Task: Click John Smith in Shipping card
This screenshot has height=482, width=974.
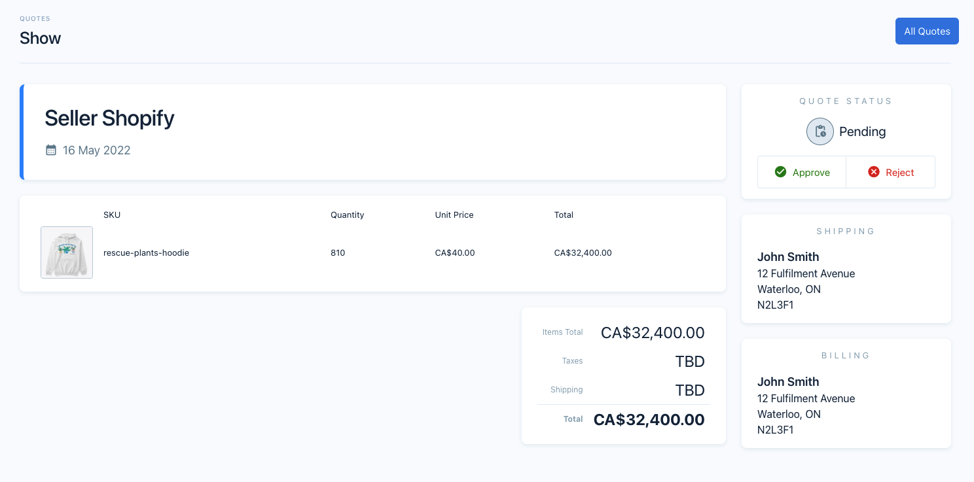Action: pyautogui.click(x=788, y=257)
